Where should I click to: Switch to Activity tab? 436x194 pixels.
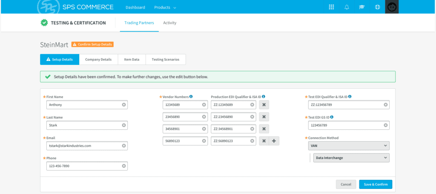169,23
